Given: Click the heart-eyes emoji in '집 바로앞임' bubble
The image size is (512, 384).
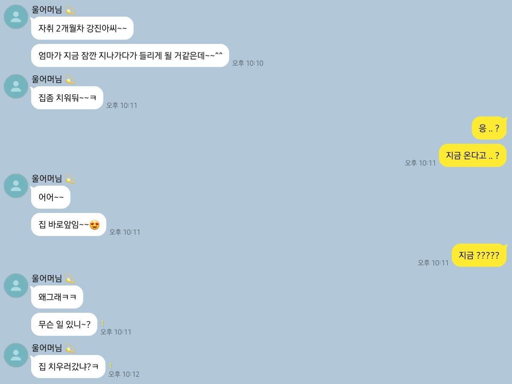Looking at the screenshot, I should [x=95, y=225].
